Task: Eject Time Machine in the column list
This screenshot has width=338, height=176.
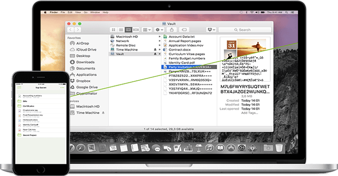Action: click(155, 50)
